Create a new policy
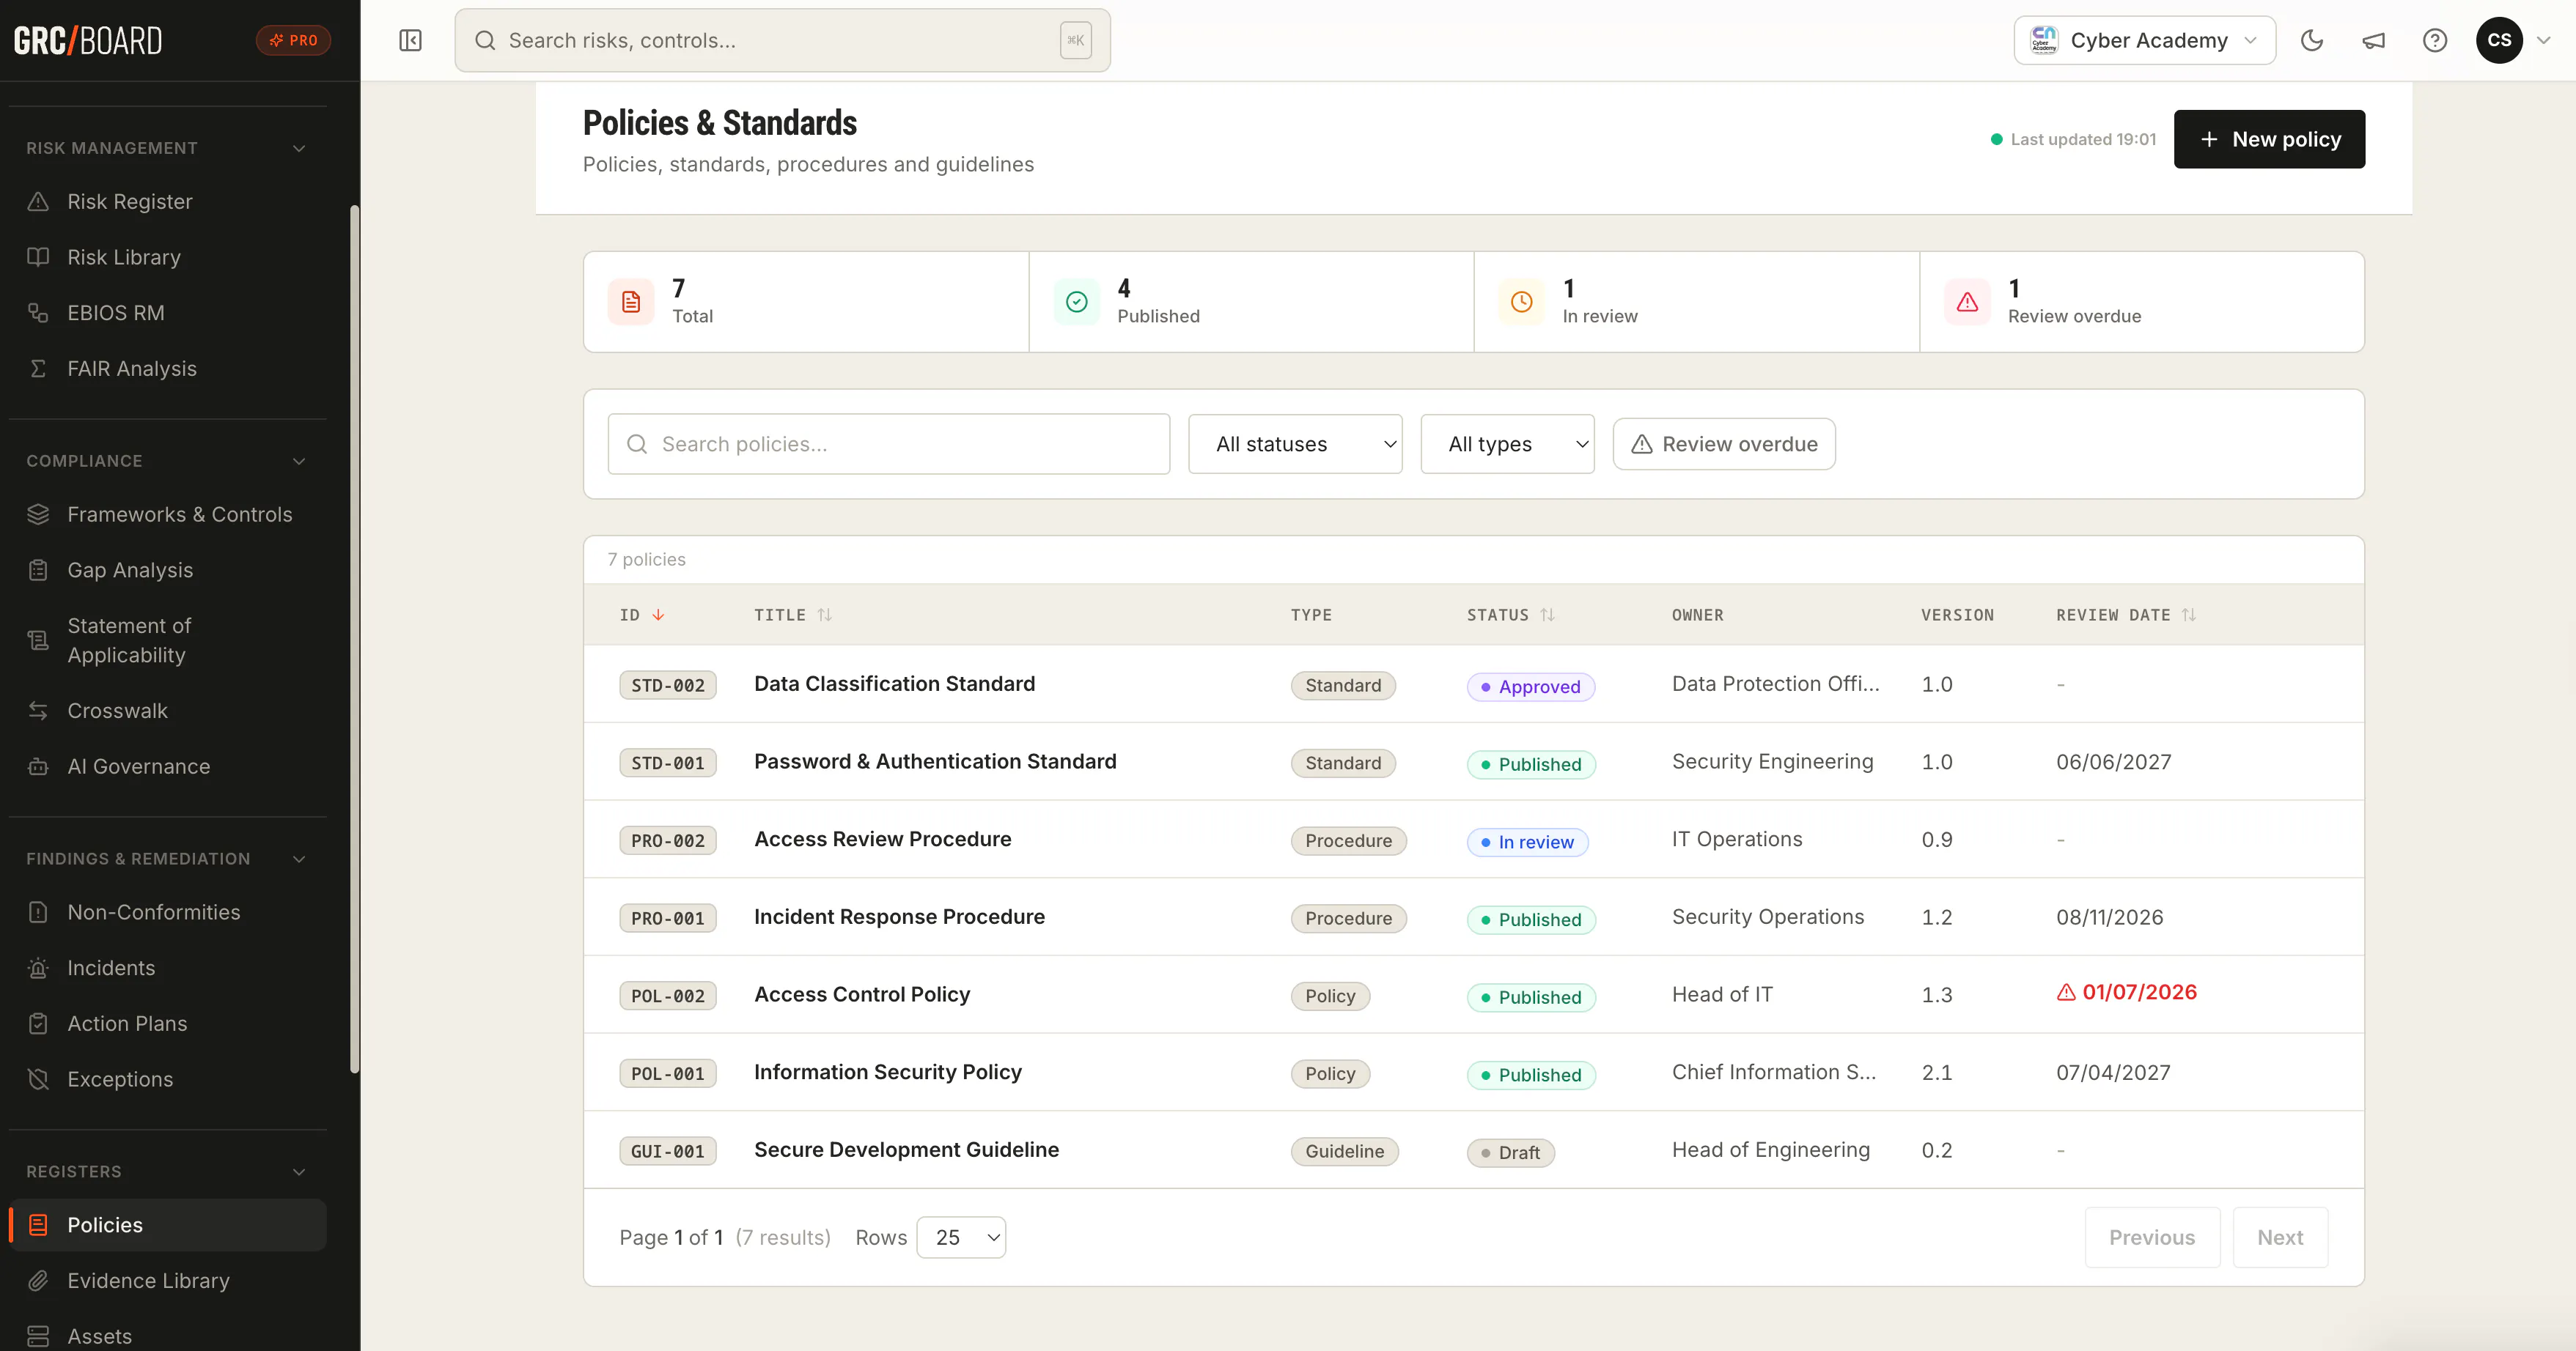Image resolution: width=2576 pixels, height=1351 pixels. click(2269, 139)
